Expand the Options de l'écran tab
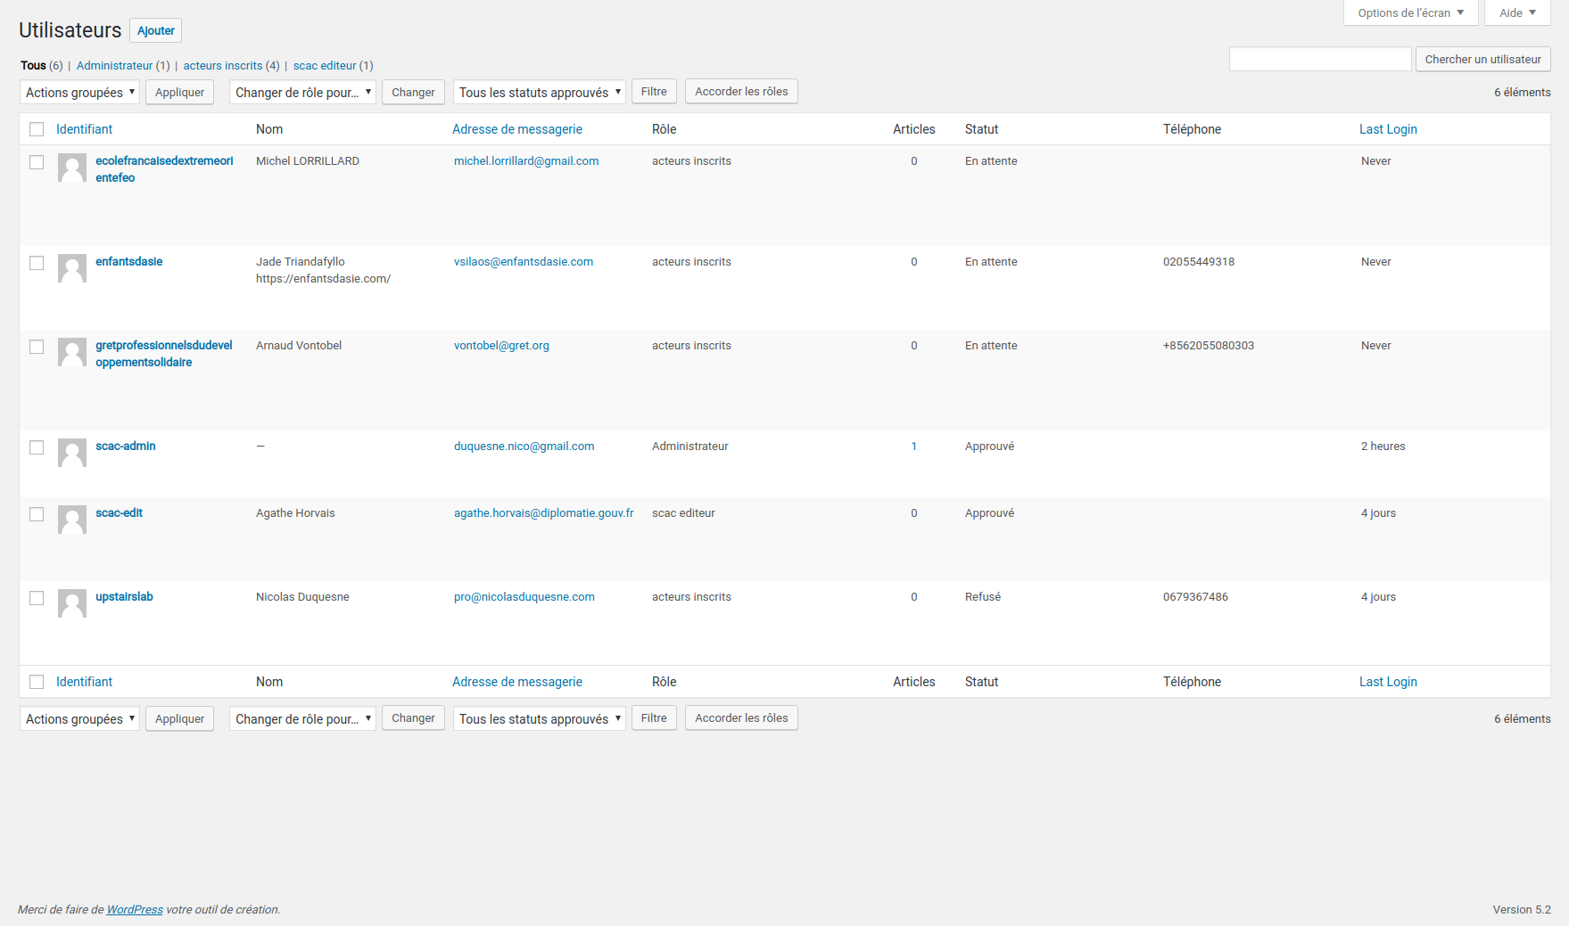This screenshot has height=926, width=1569. point(1410,13)
